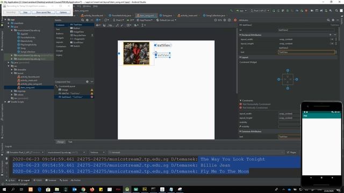Viewport: 344px width, 193px height.
Task: Open the design surface mode dropdown
Action: tap(98, 20)
